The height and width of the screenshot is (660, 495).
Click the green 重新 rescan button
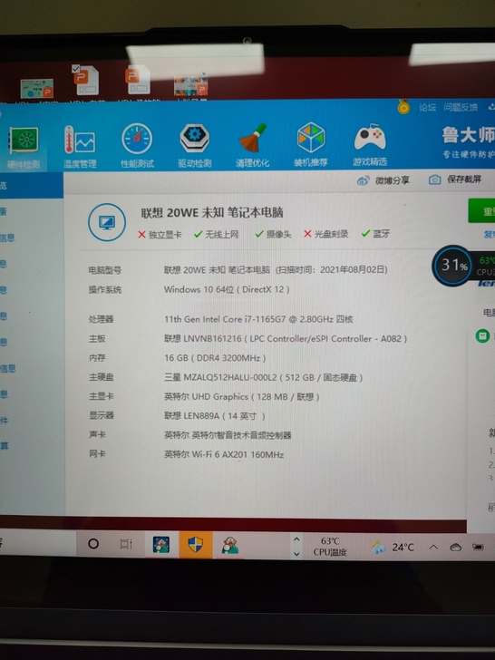[482, 210]
